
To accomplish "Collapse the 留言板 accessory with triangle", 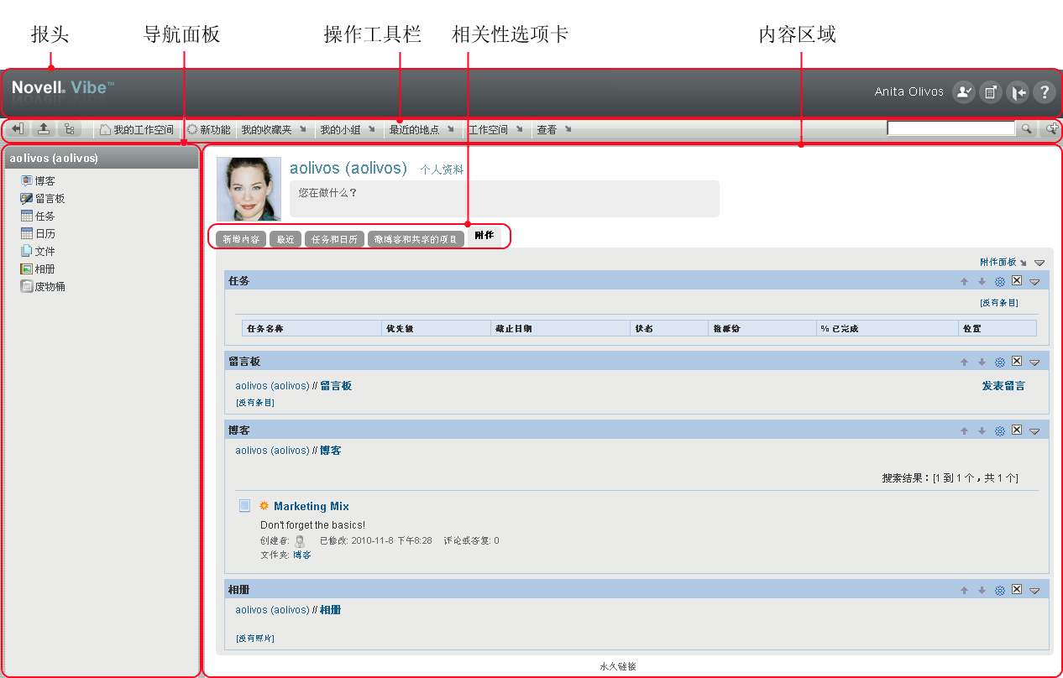I will click(1034, 363).
